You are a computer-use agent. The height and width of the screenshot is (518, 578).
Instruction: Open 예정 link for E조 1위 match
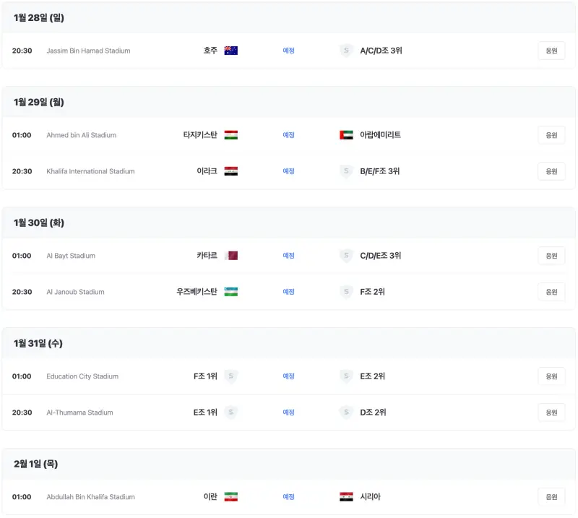288,413
